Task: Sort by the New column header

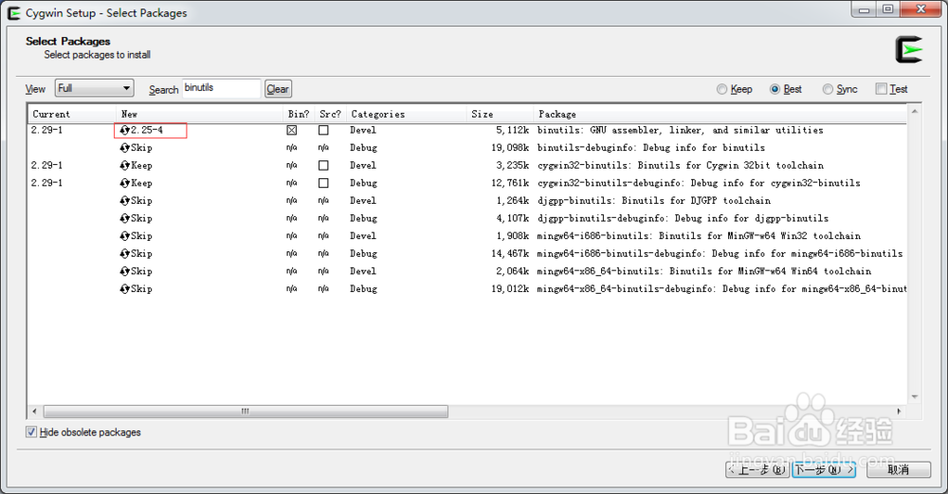Action: coord(199,114)
